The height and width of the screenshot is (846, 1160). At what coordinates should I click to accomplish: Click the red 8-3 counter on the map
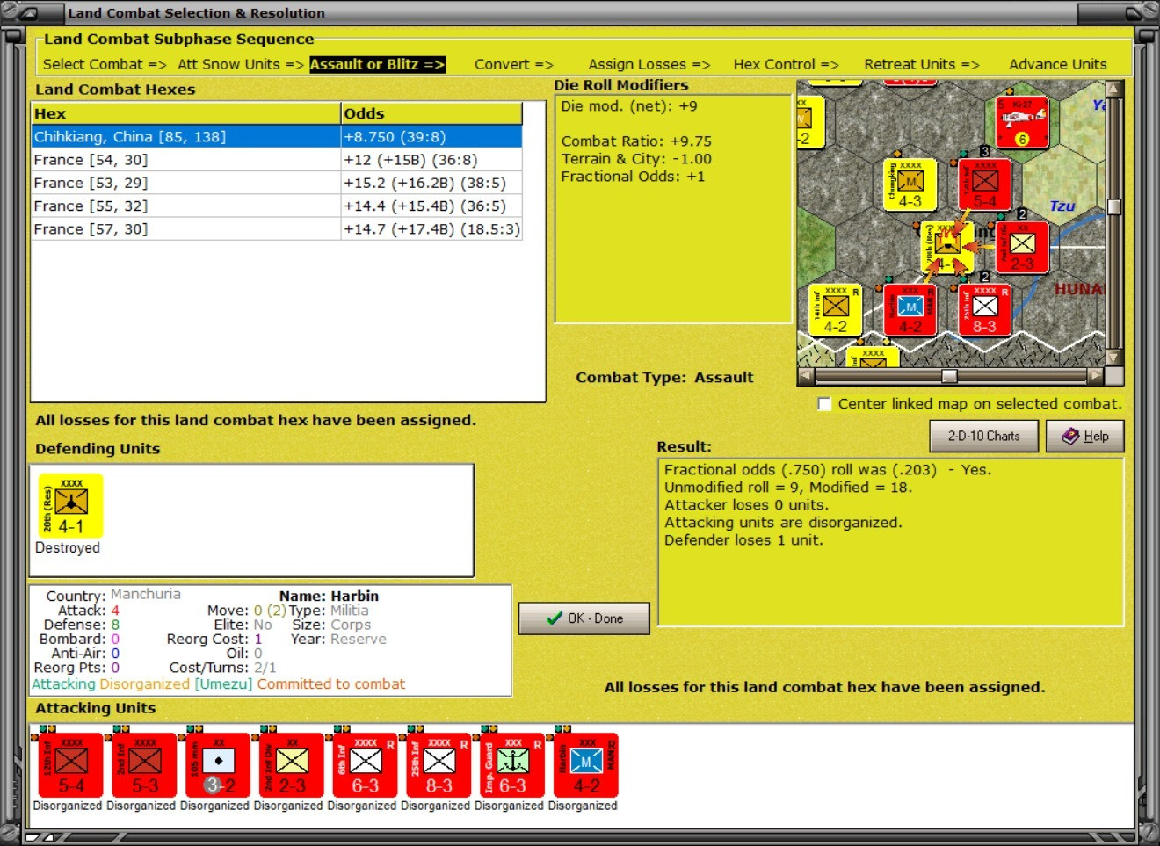pos(984,310)
